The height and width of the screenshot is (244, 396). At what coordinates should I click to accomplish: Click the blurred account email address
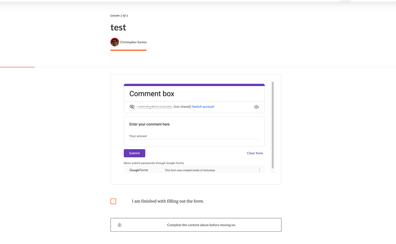pyautogui.click(x=155, y=107)
